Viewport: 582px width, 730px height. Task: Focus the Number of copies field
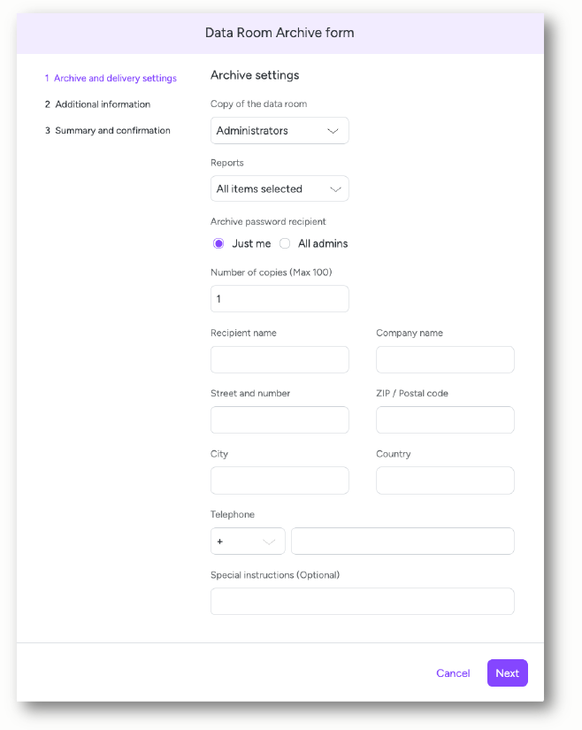(280, 298)
